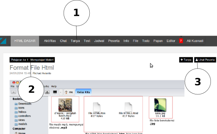Open the Editor menu item
This screenshot has width=217, height=134.
[x=171, y=41]
